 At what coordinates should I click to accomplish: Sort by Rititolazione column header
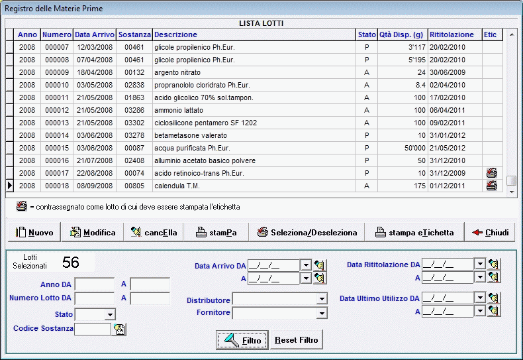pos(455,34)
